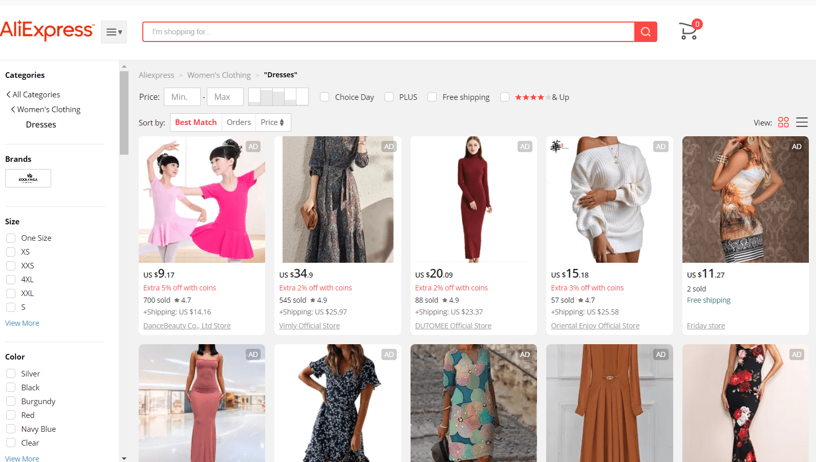Select the Burgundy color checkbox
This screenshot has height=462, width=816.
[x=11, y=402]
